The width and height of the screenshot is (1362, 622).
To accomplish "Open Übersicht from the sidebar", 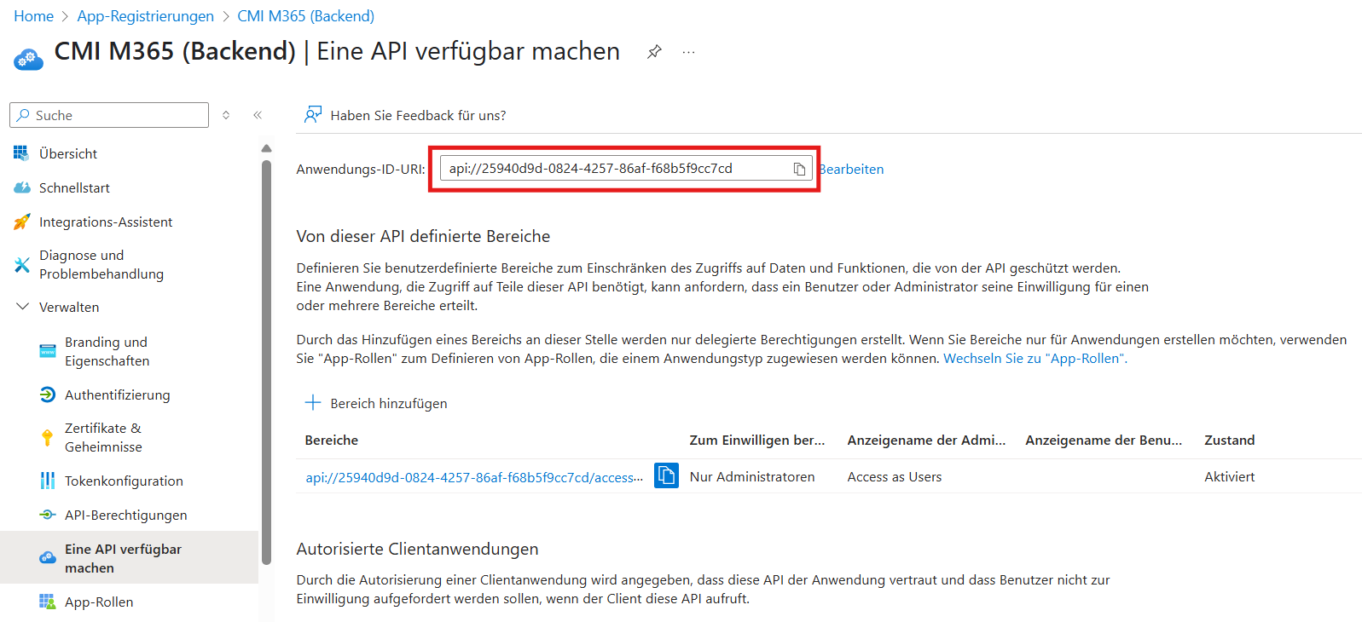I will point(68,153).
